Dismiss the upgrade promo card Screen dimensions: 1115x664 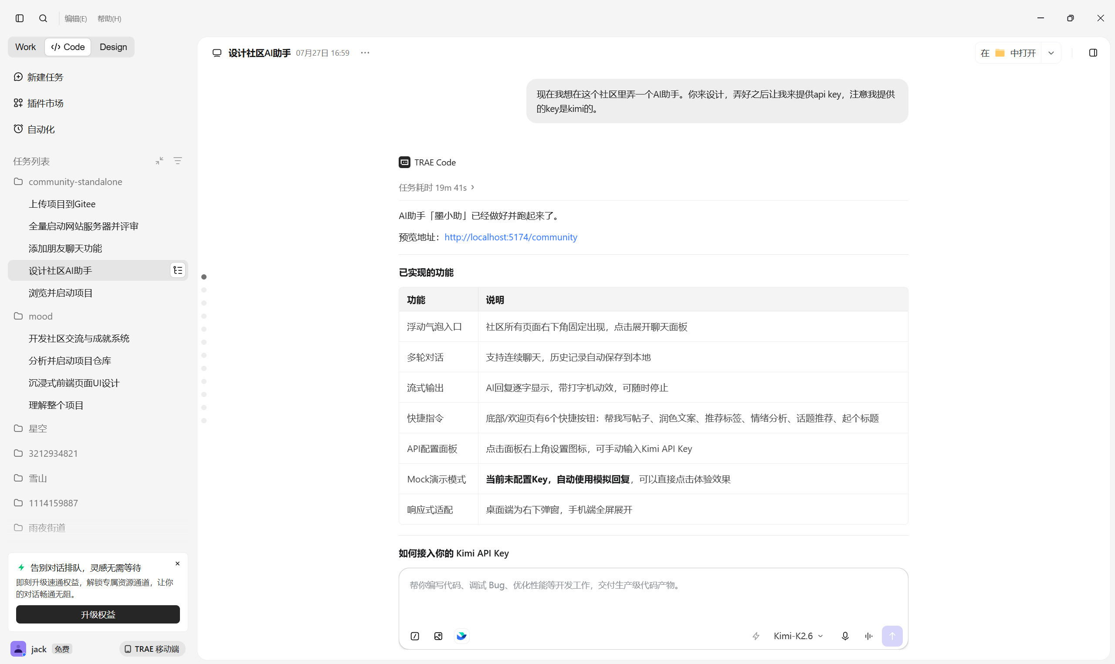[178, 564]
